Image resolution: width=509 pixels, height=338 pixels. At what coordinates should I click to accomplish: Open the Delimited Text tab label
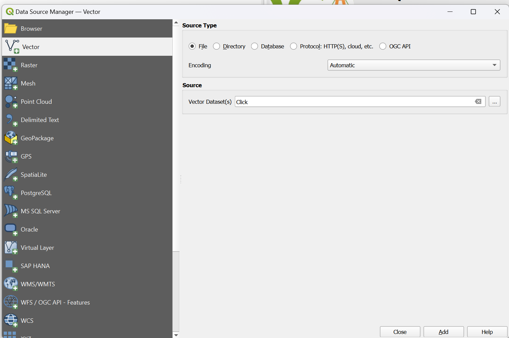40,120
